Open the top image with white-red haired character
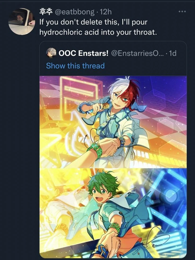Screen dimensions: 195x260 (113, 122)
